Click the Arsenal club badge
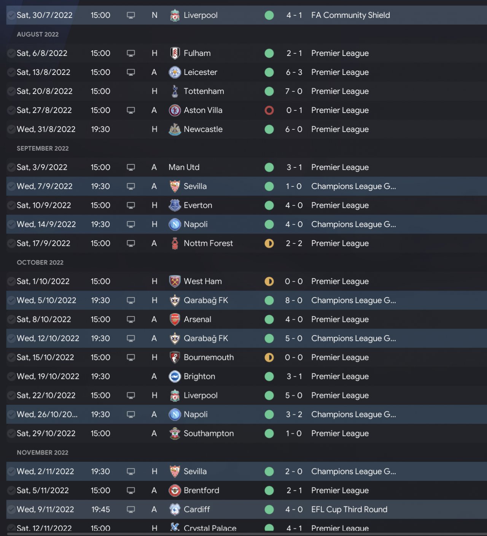487x536 pixels. (x=175, y=320)
